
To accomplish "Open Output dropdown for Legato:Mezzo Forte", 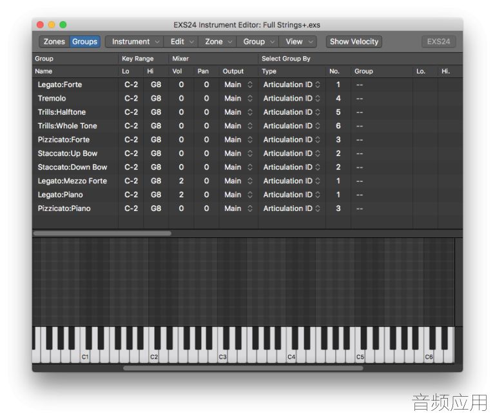I will (238, 181).
